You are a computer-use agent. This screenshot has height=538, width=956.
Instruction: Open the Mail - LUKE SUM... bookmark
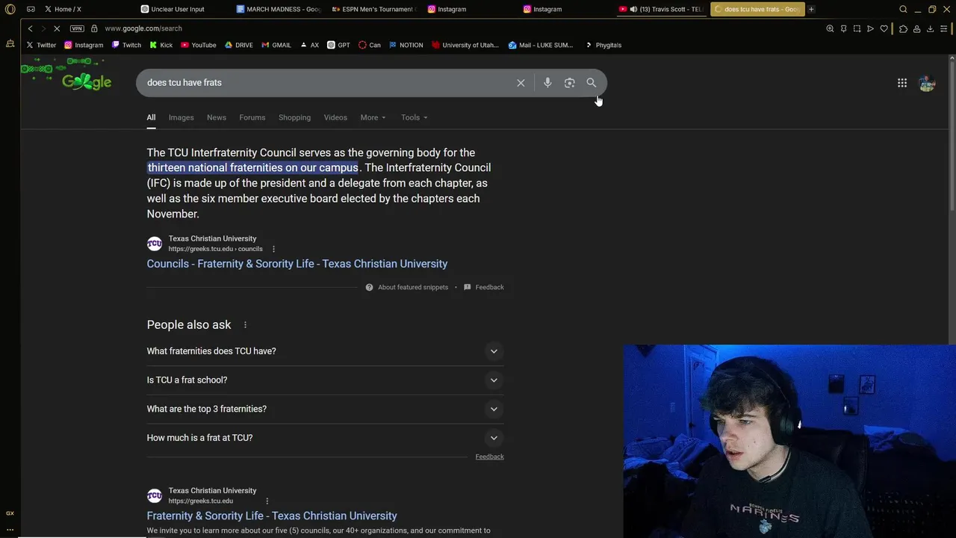point(540,45)
